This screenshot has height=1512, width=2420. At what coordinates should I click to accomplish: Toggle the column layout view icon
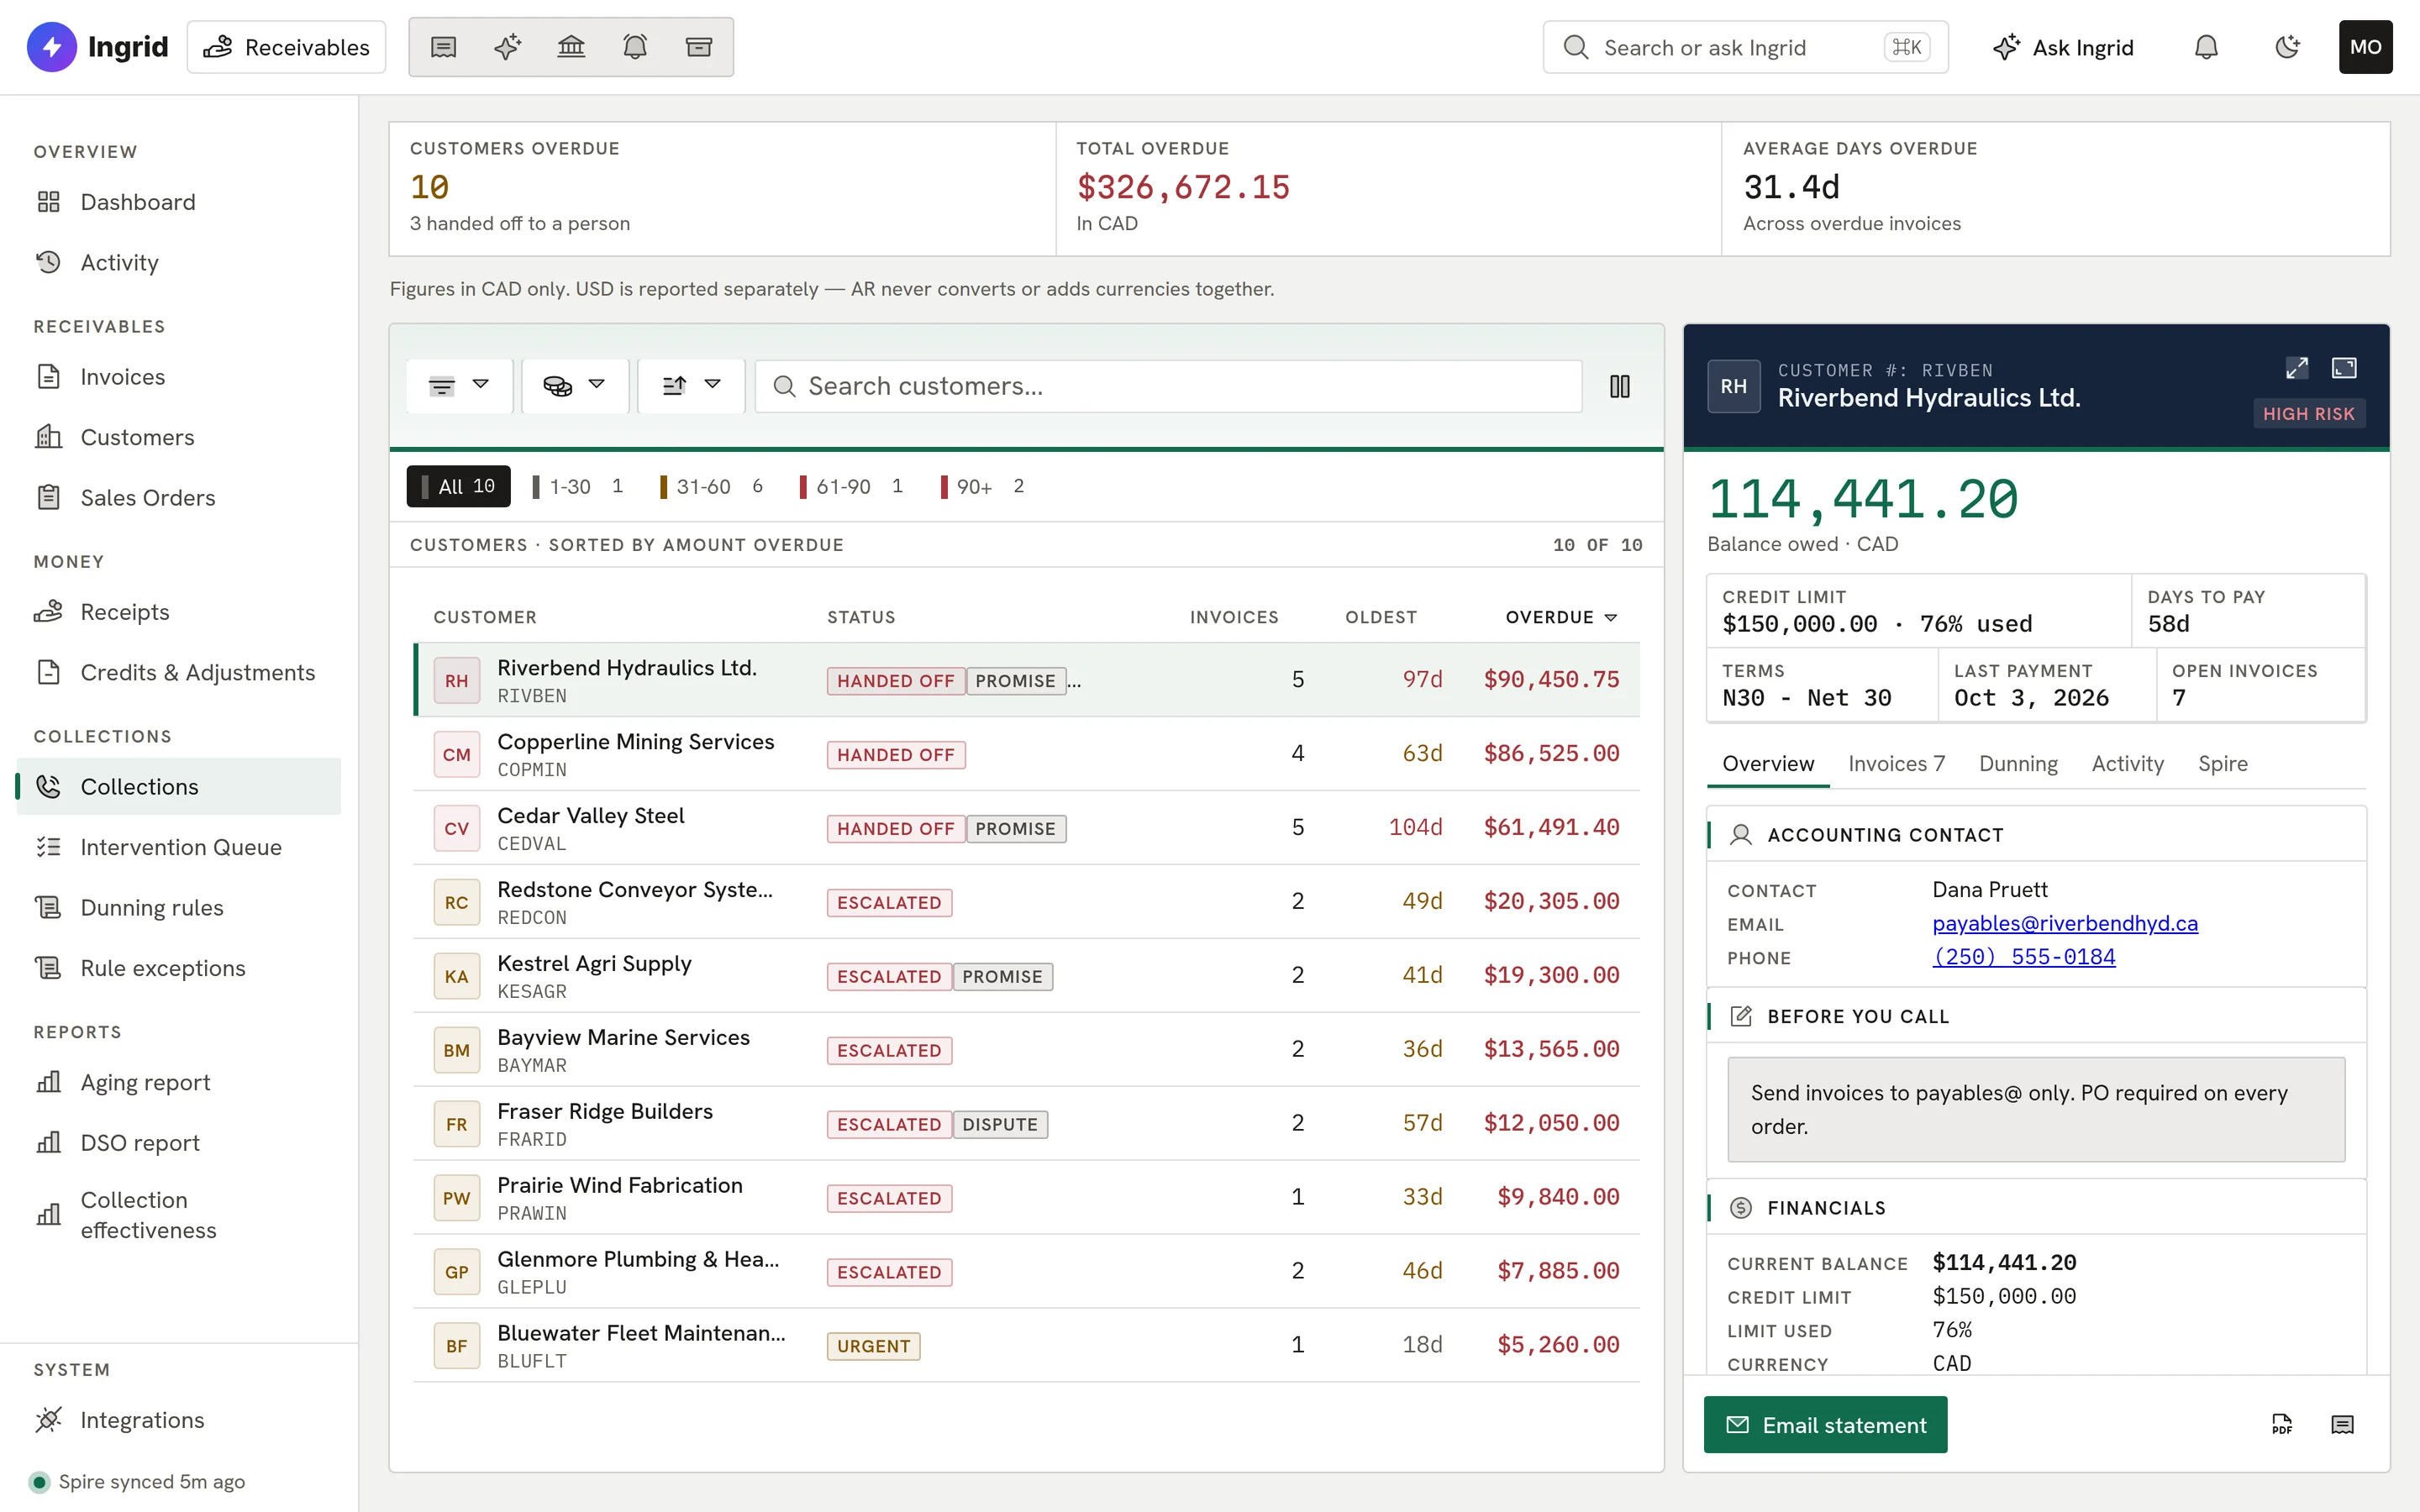click(x=1620, y=386)
